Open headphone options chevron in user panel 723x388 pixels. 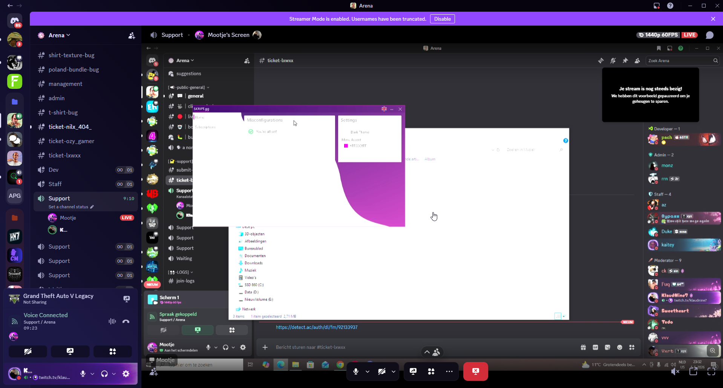114,374
